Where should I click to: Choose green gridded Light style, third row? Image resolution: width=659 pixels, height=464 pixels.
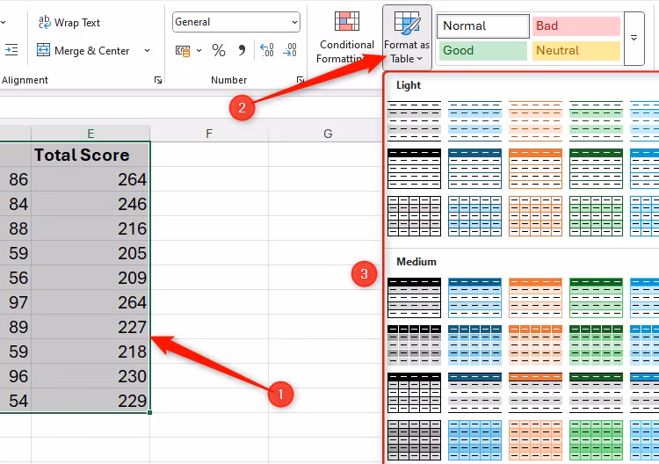click(x=596, y=216)
